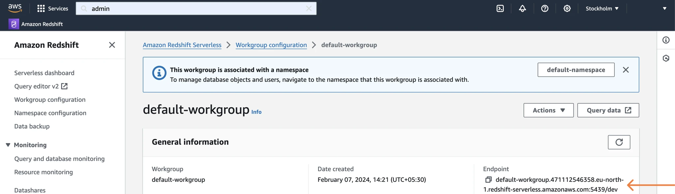Open the account menu dropdown arrow
The width and height of the screenshot is (675, 194).
point(664,9)
